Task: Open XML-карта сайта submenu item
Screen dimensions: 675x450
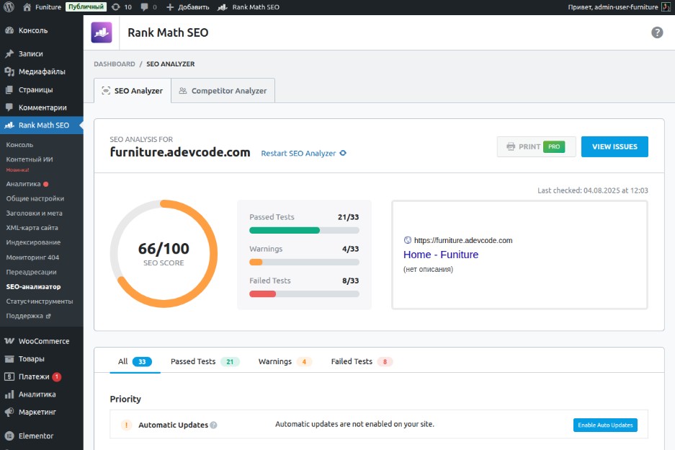Action: (32, 228)
